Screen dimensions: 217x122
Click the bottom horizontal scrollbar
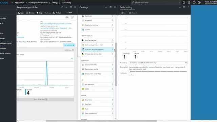coord(101,121)
